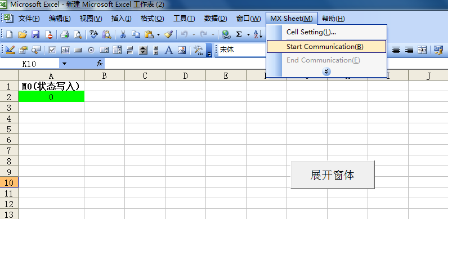Click the AutoSum sigma icon

click(x=239, y=34)
